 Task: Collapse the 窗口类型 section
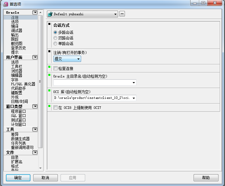click(x=35, y=106)
